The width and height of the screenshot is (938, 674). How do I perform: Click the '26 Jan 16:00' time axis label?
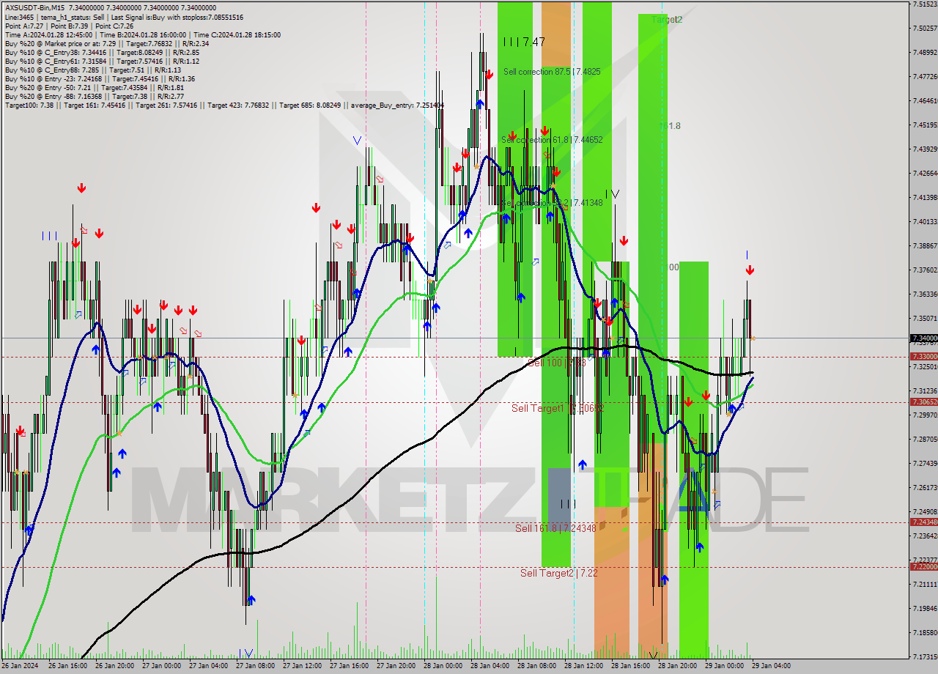(x=67, y=666)
